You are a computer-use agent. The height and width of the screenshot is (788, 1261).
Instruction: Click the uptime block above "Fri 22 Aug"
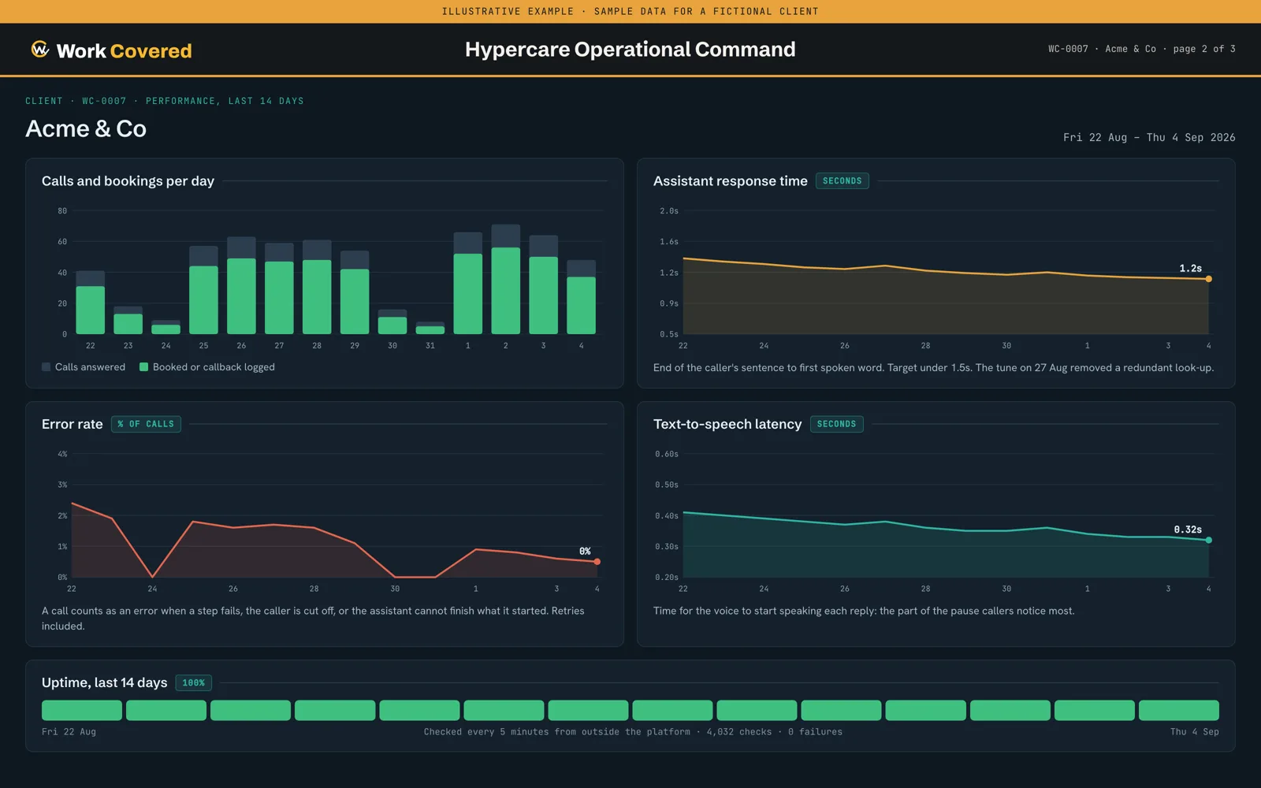click(x=82, y=710)
